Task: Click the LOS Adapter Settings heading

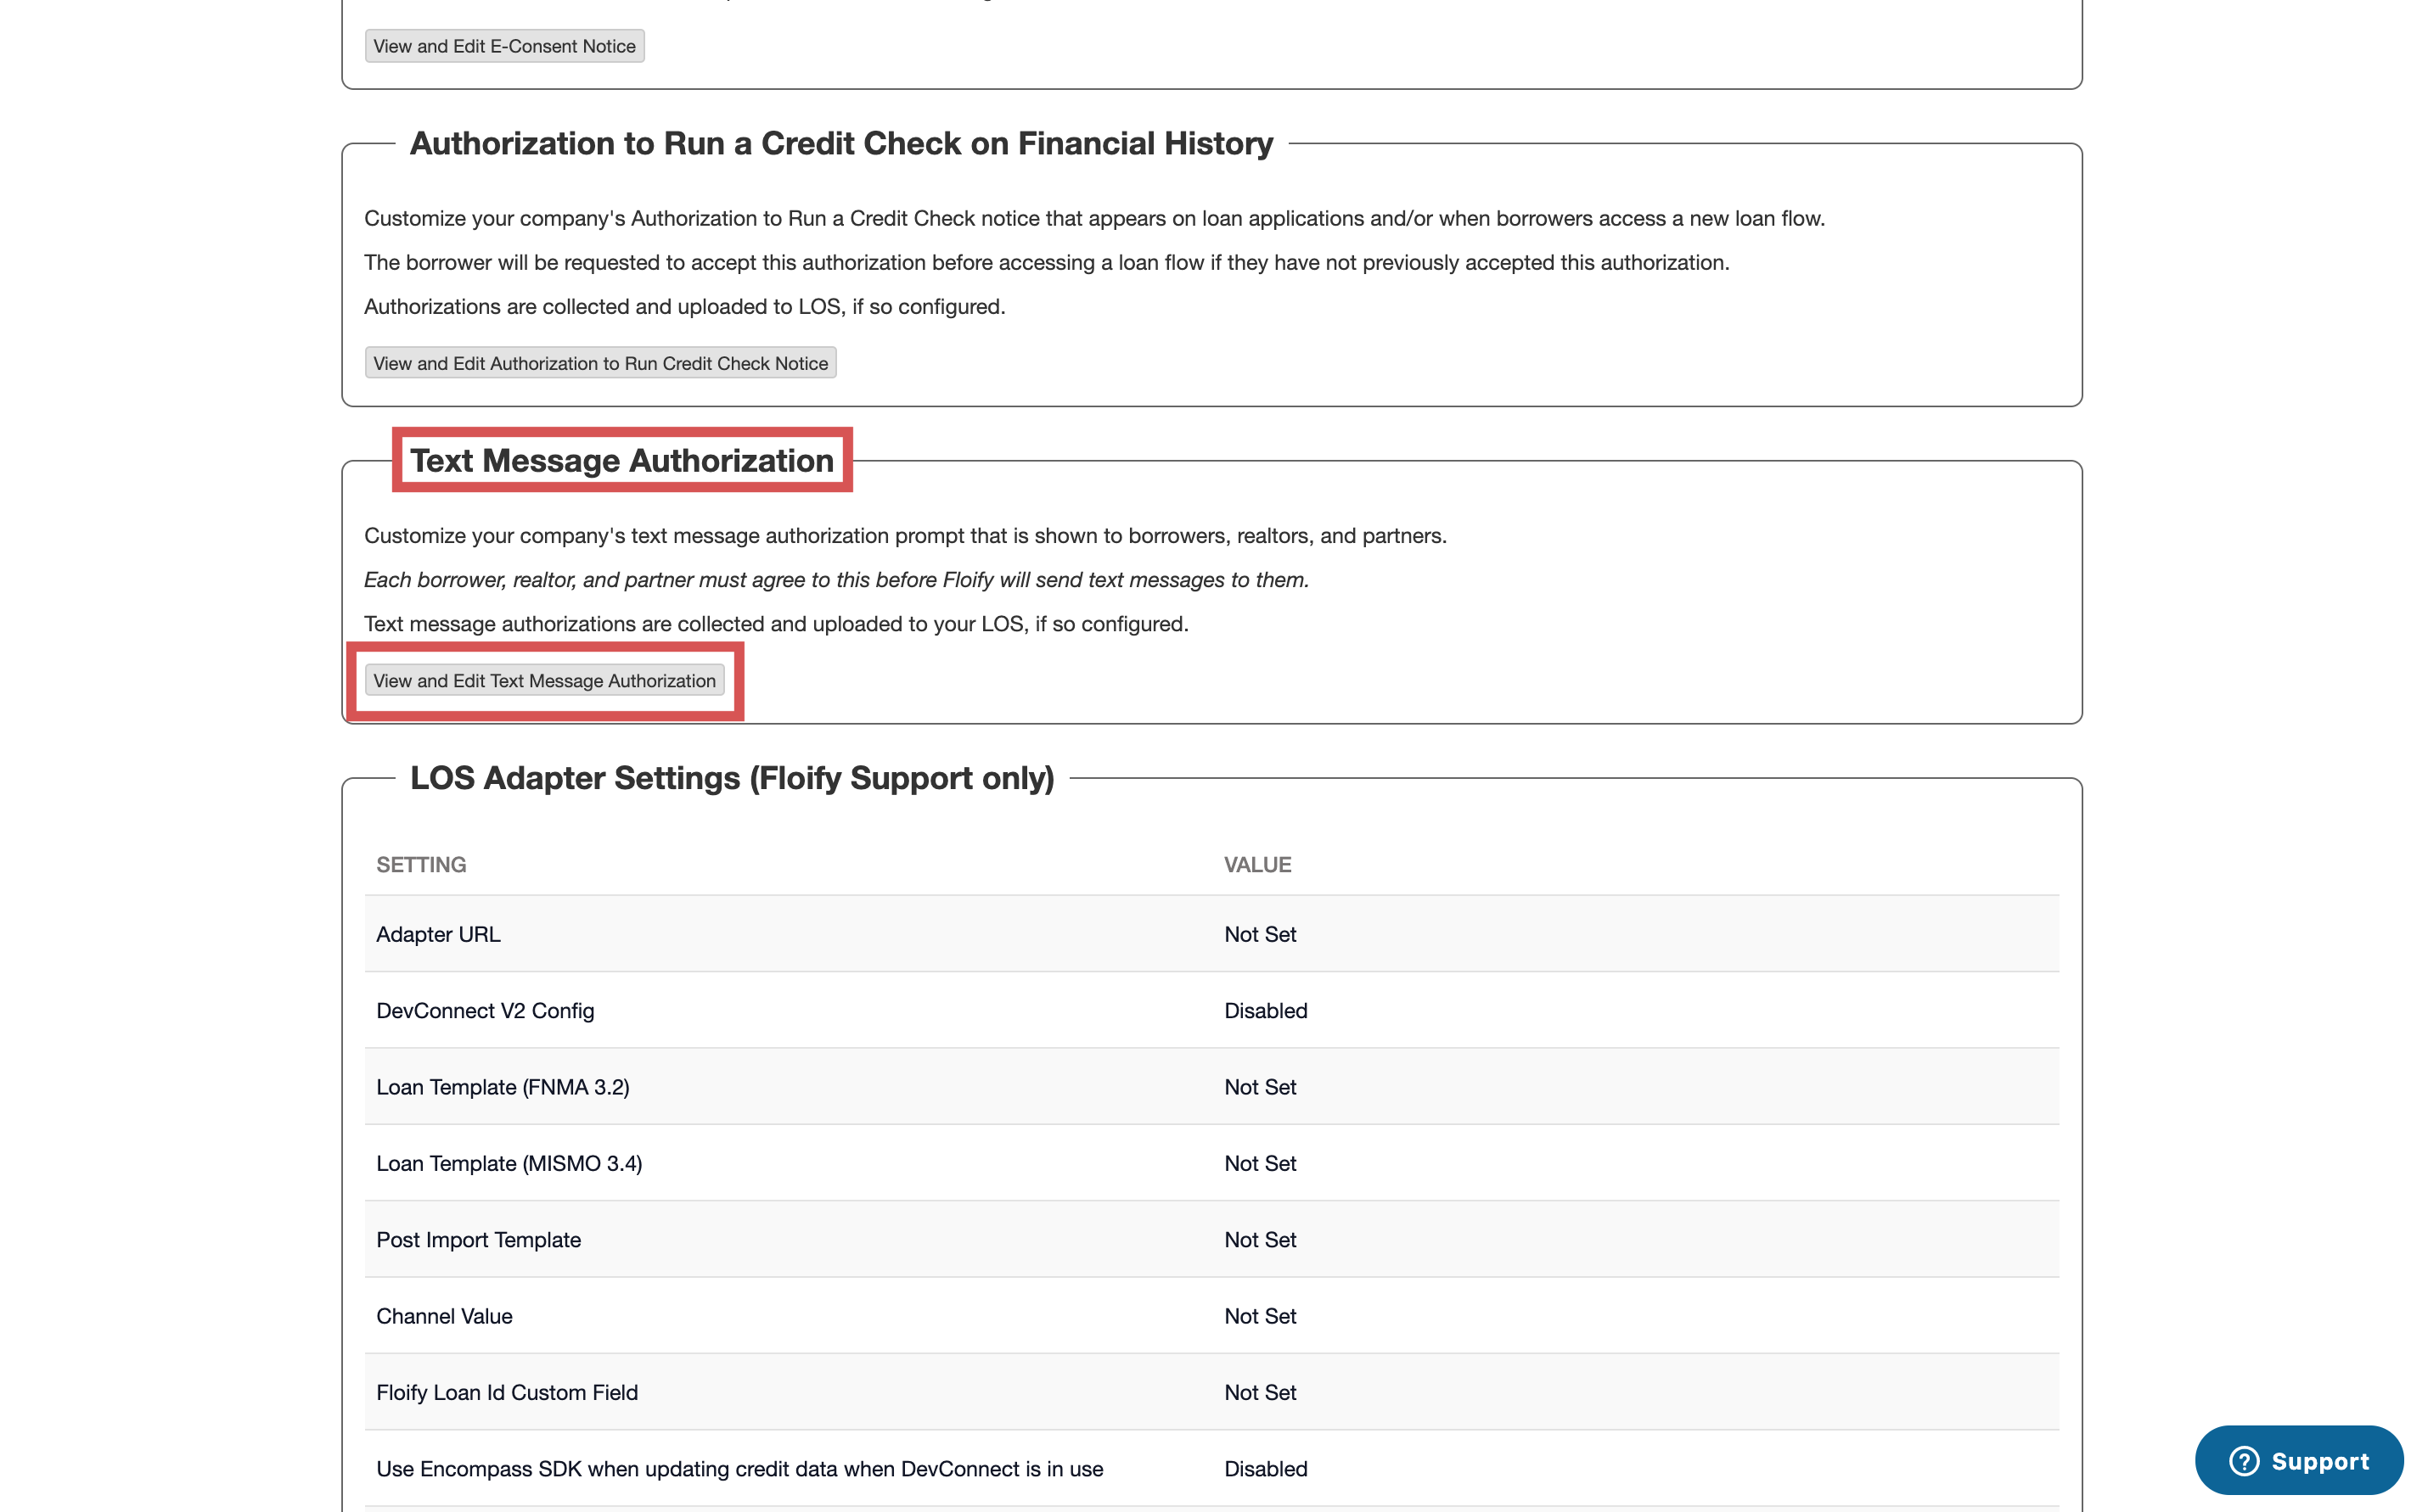Action: click(731, 778)
